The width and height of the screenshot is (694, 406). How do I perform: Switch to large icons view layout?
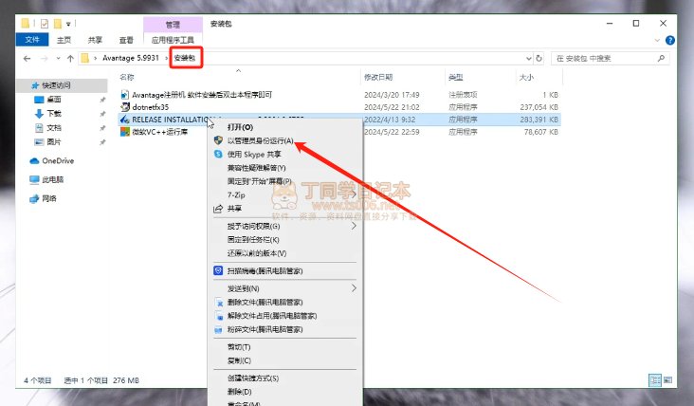click(x=667, y=379)
